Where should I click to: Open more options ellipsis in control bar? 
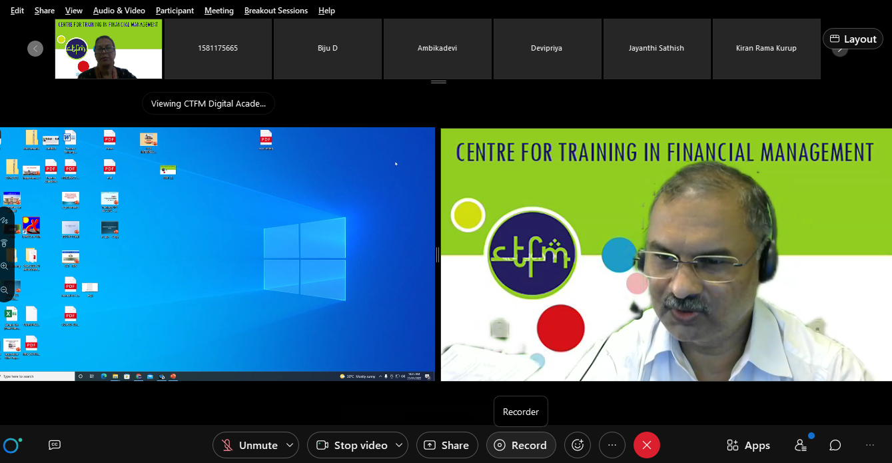(612, 445)
